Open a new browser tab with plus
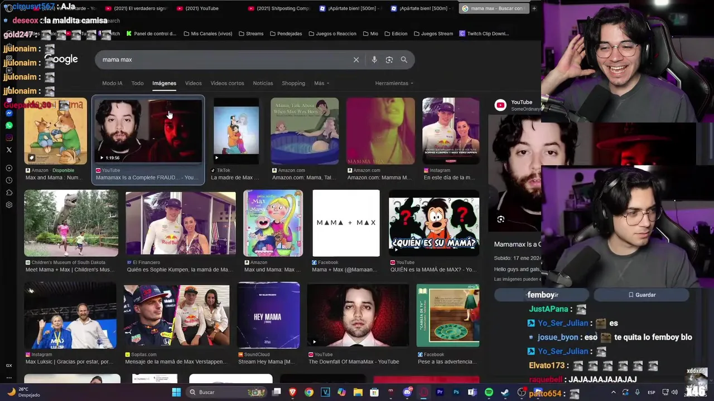Image resolution: width=714 pixels, height=401 pixels. 534,8
